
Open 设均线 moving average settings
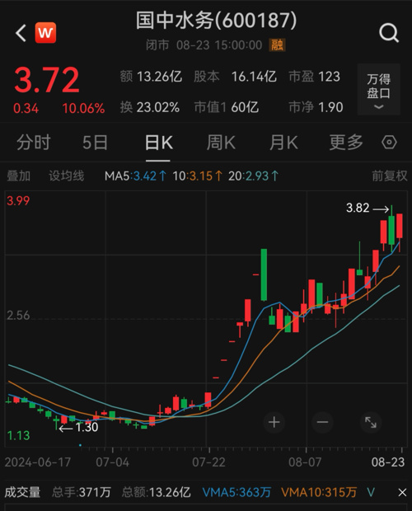click(67, 176)
